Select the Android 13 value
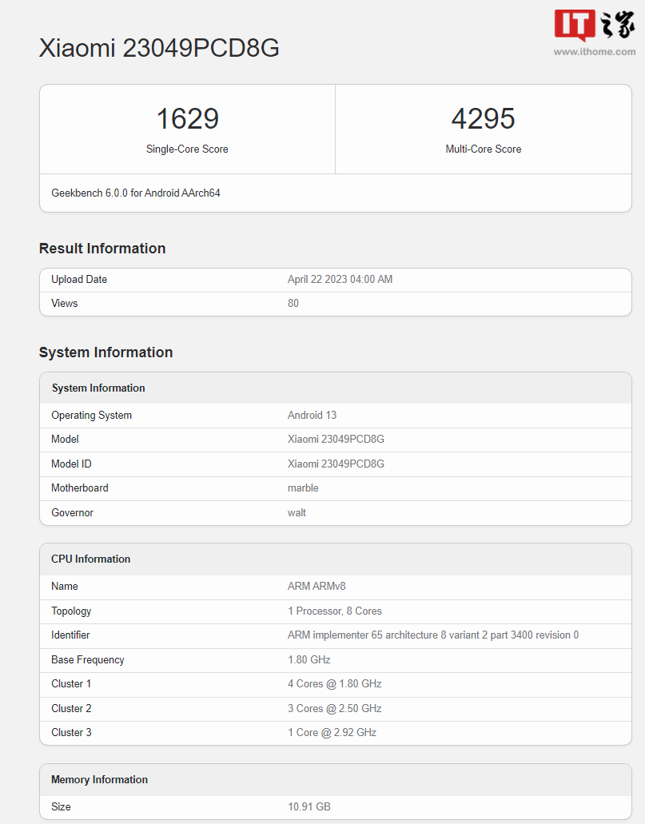This screenshot has width=645, height=824. 313,415
